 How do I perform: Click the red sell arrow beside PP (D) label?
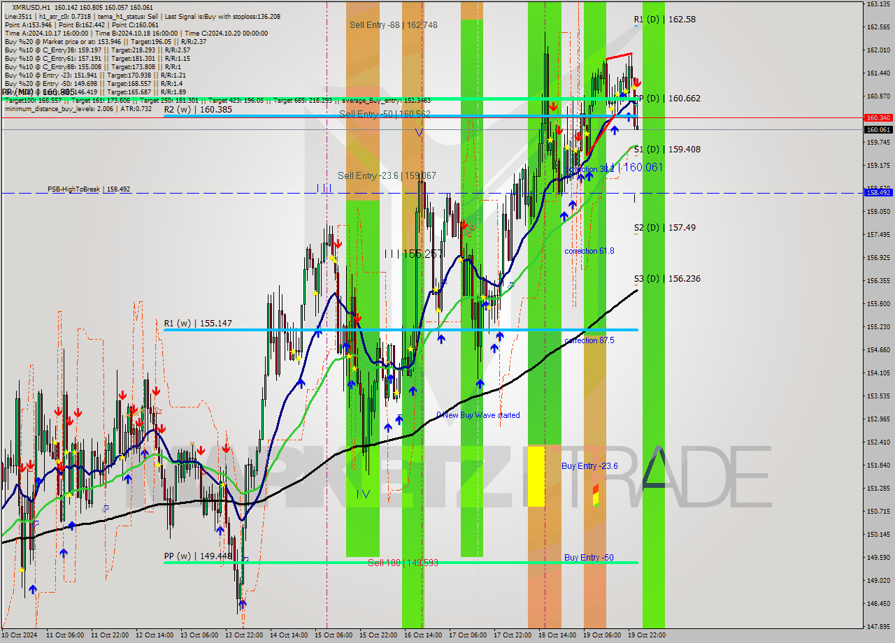(637, 82)
